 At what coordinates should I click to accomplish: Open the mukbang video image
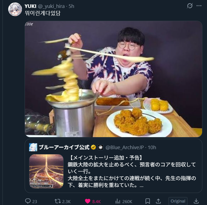point(114,79)
